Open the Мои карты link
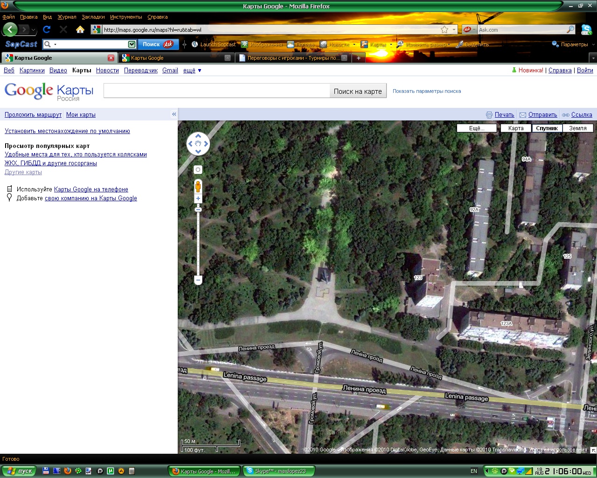Viewport: 597px width, 478px height. [81, 114]
